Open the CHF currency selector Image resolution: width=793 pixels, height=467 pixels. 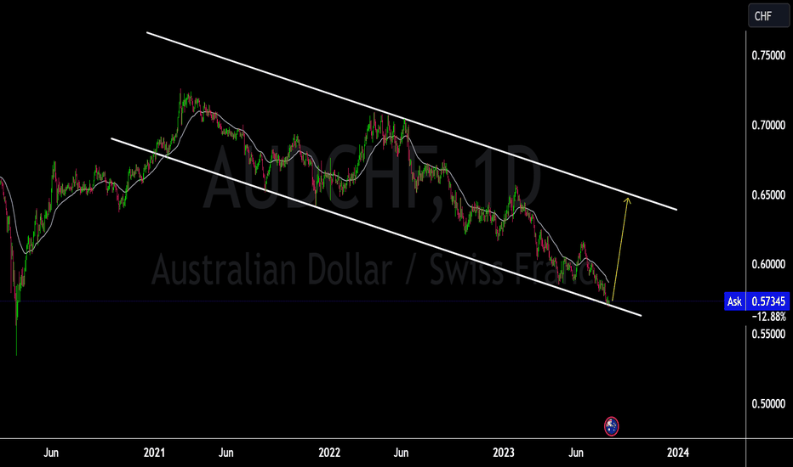(x=768, y=16)
